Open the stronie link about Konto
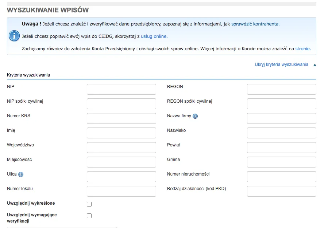332x228 pixels. click(x=303, y=48)
